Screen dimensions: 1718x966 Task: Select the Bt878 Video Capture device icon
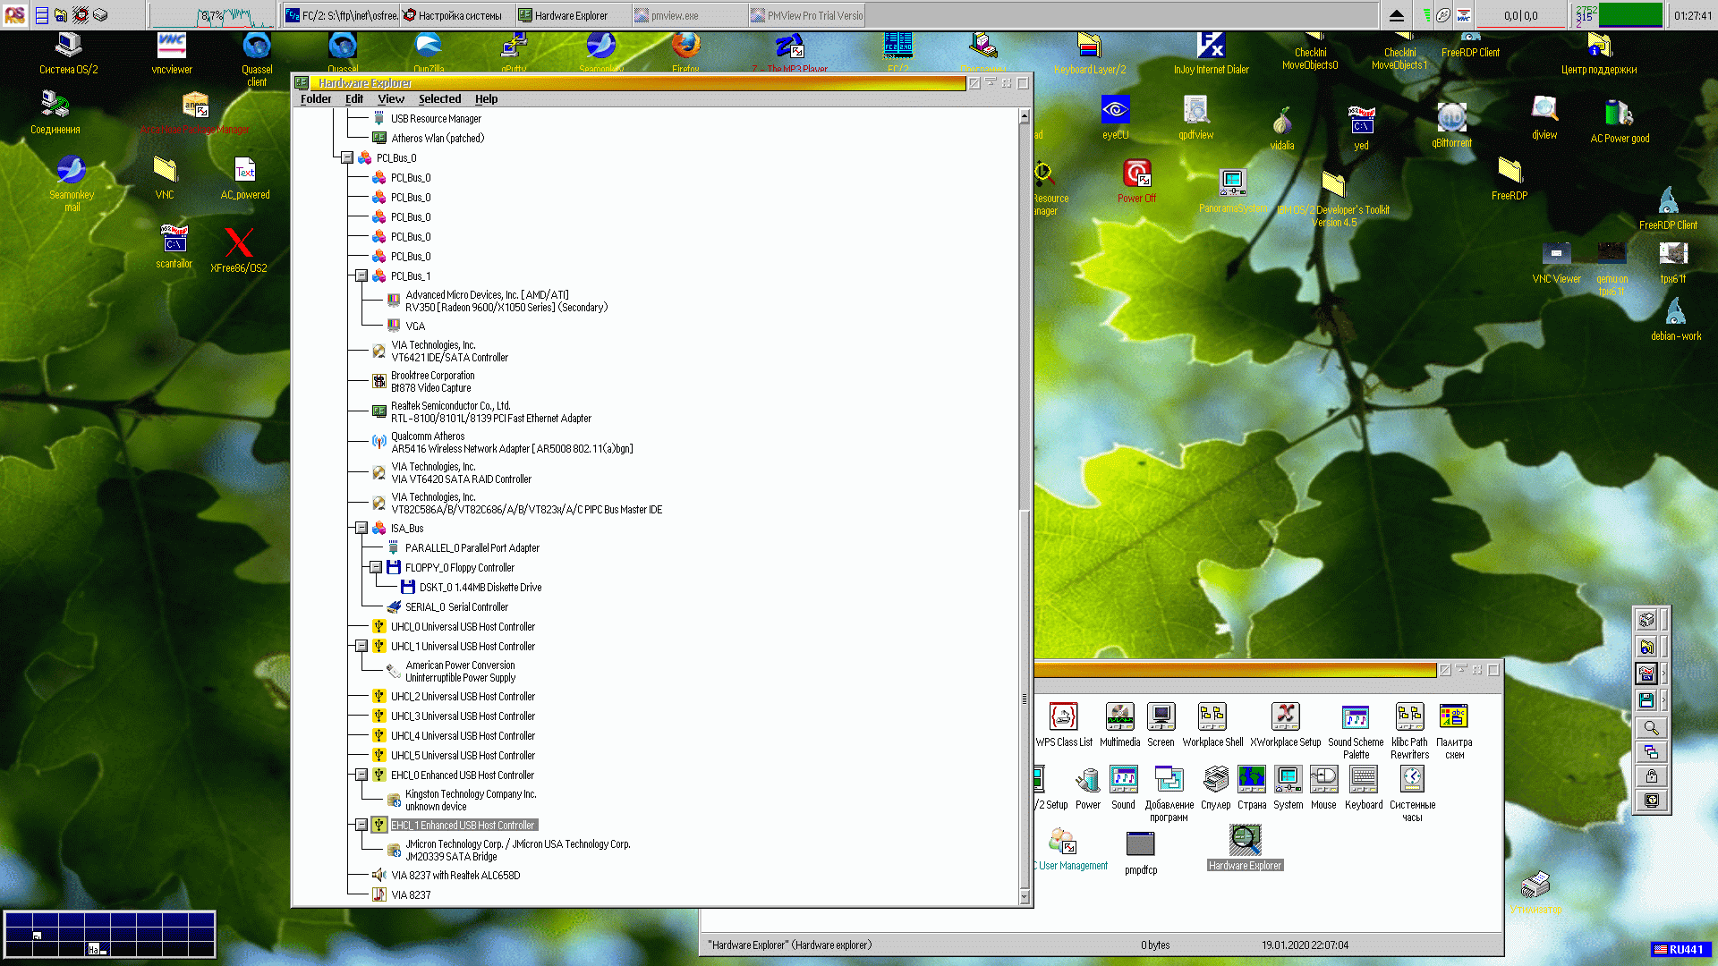(379, 382)
